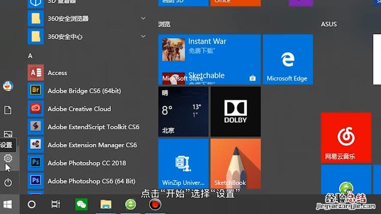Open Settings gear in Start sidebar

click(x=8, y=158)
